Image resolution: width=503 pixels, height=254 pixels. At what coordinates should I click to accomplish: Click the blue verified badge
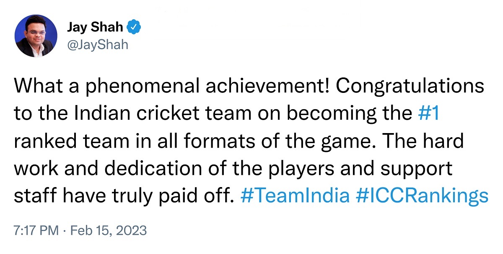pos(134,27)
